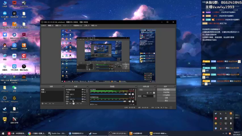Move the source down in Sources panel
242x136 pixels.
[81, 104]
